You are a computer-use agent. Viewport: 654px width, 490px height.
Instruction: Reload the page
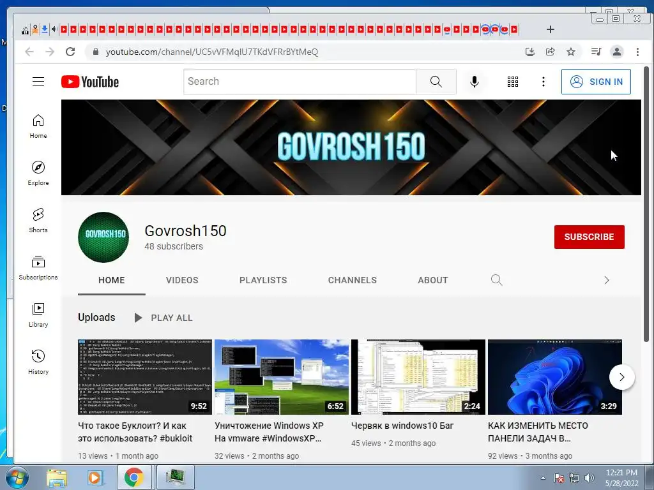(x=70, y=52)
